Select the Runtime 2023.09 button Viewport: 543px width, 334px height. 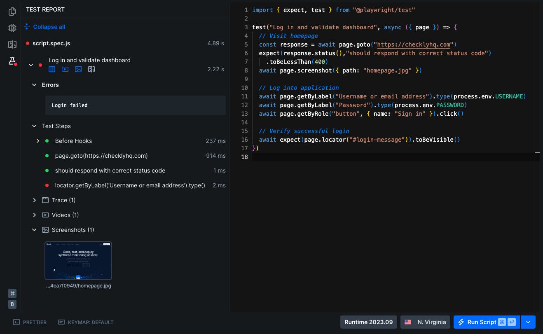(369, 322)
